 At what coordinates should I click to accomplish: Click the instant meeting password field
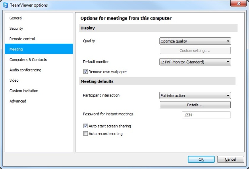coord(206,115)
